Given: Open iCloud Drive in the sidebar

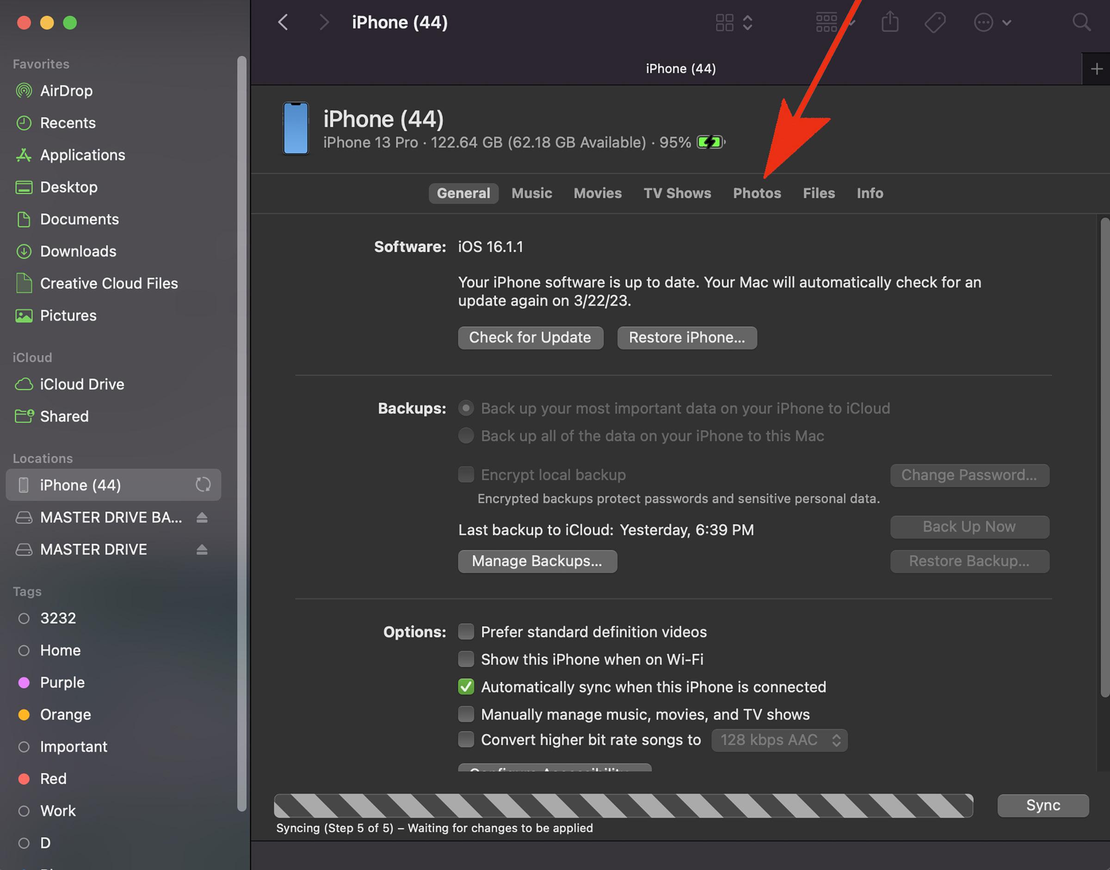Looking at the screenshot, I should (x=81, y=384).
